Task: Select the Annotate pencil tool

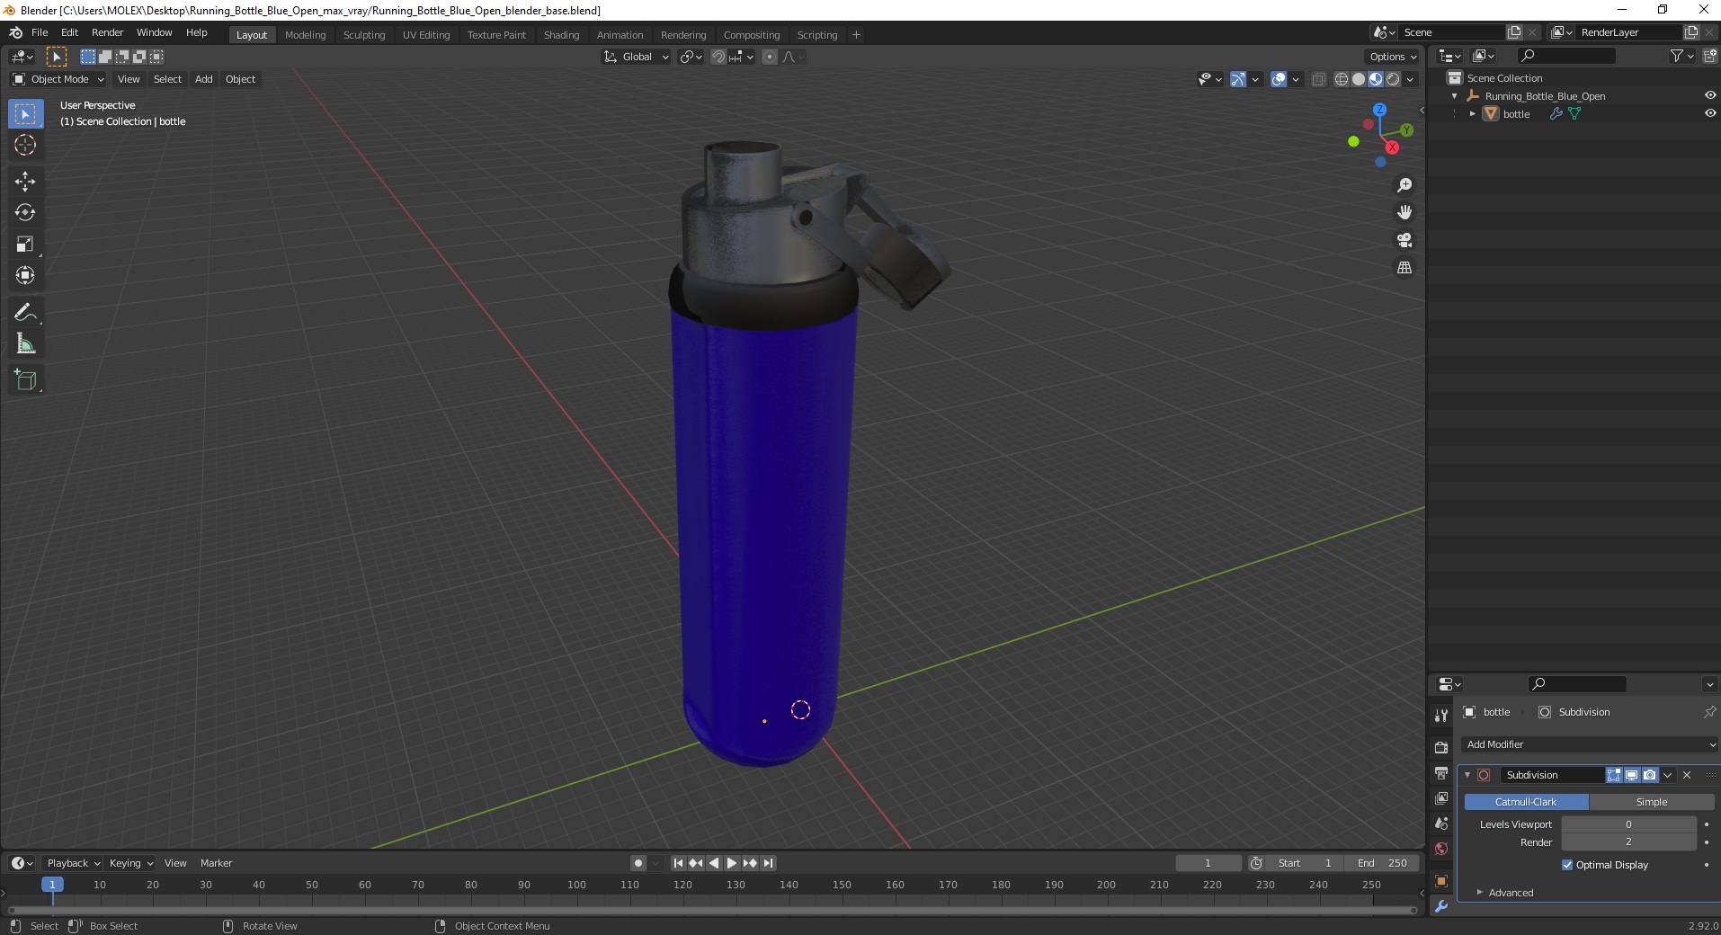Action: [25, 313]
